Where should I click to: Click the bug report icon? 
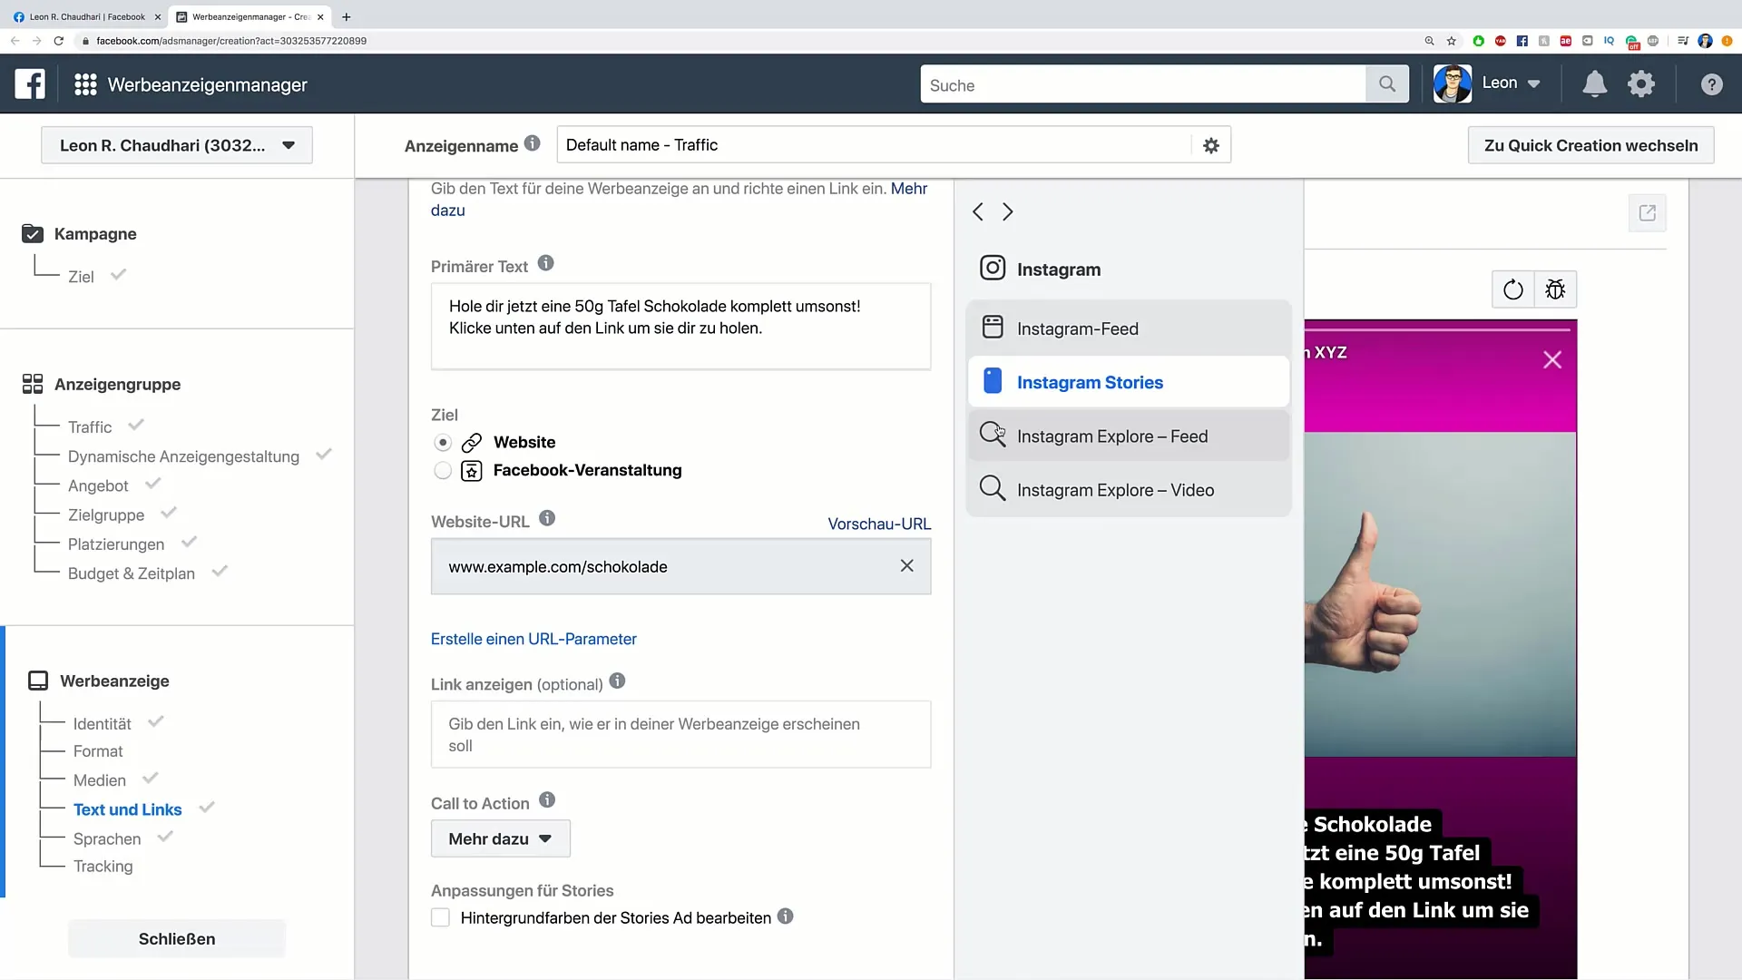(x=1555, y=289)
